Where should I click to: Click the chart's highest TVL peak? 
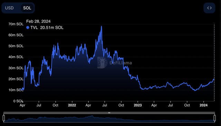tap(101, 26)
